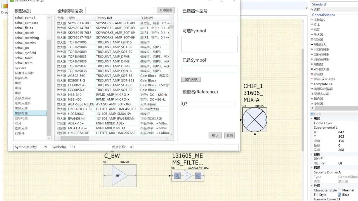Click the 确认 confirm button
Image resolution: width=358 pixels, height=201 pixels.
tap(215, 135)
